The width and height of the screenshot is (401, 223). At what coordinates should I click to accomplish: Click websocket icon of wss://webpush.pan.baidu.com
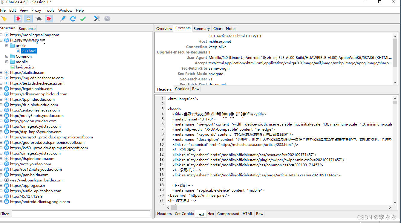coord(7,180)
